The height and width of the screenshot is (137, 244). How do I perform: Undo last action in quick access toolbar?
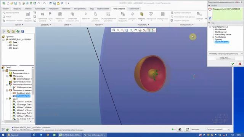tap(39, 3)
